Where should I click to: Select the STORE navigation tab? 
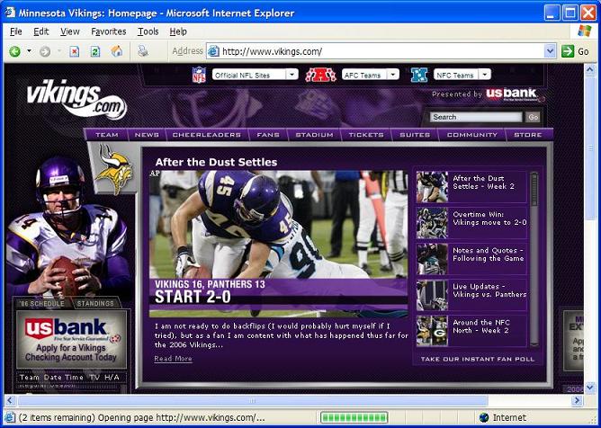[x=528, y=135]
